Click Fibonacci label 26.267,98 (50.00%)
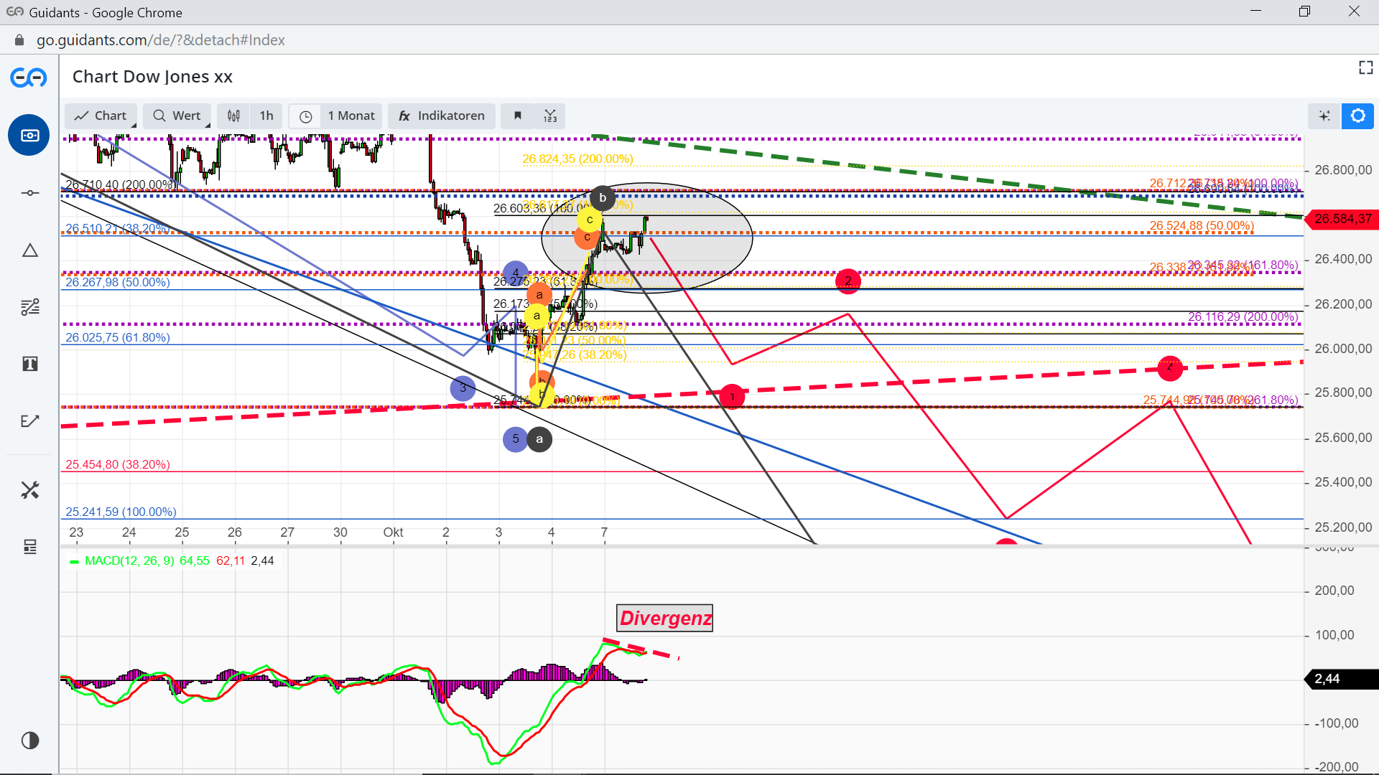Image resolution: width=1379 pixels, height=775 pixels. click(x=118, y=282)
